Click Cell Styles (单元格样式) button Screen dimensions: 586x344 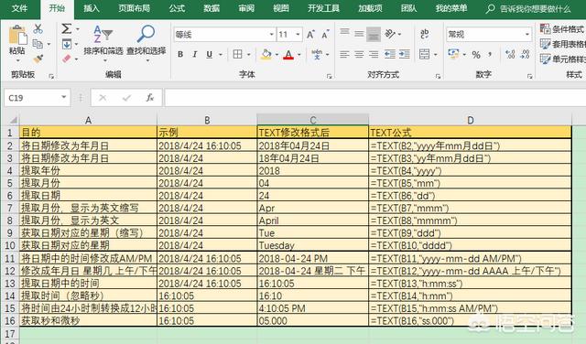click(562, 59)
